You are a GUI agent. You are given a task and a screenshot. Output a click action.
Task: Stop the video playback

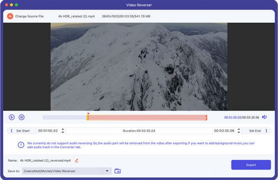pos(21,117)
